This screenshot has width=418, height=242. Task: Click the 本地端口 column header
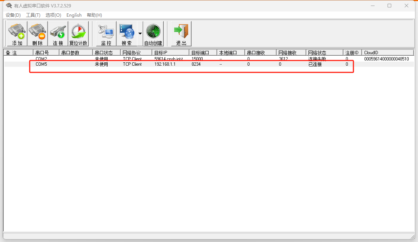[x=231, y=52]
